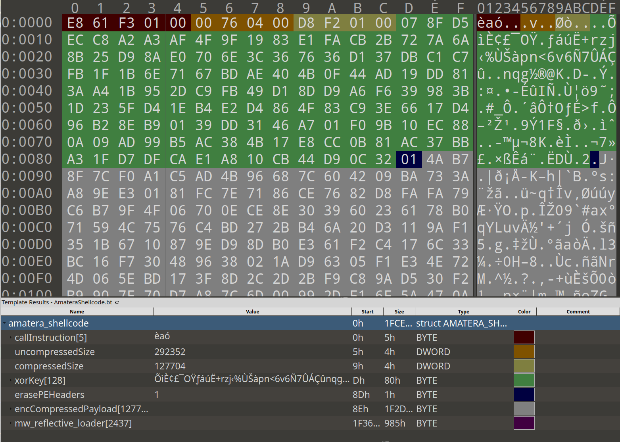Select first byte 4D in row 0:00F0

[75, 279]
